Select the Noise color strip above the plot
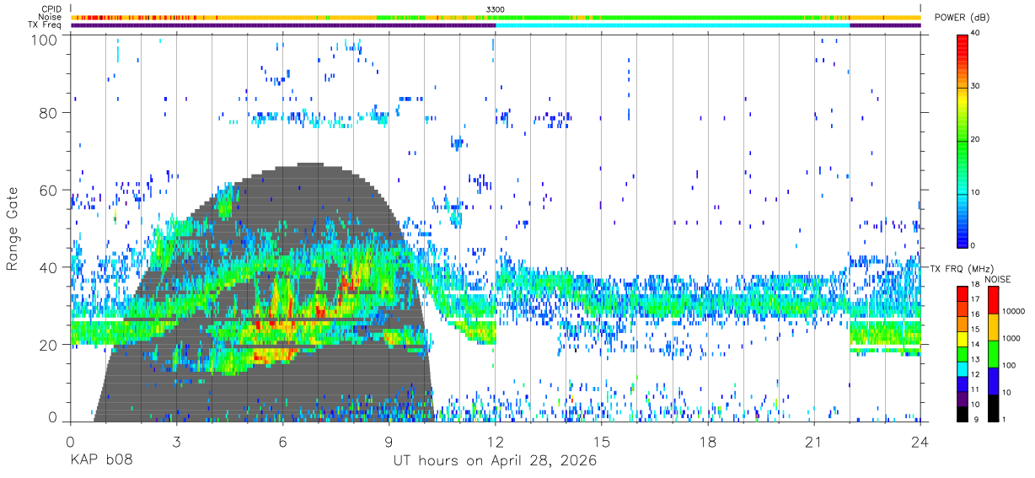 (496, 17)
